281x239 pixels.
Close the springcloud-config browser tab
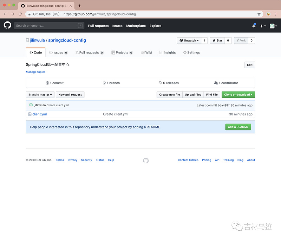[71, 6]
